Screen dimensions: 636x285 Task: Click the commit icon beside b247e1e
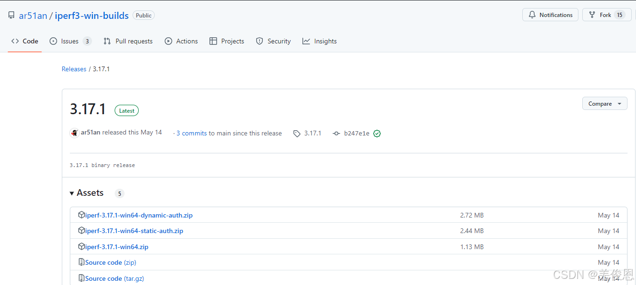336,134
